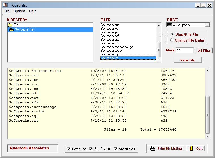Click the files list scroll down arrow
The width and height of the screenshot is (215, 158).
click(x=159, y=60)
